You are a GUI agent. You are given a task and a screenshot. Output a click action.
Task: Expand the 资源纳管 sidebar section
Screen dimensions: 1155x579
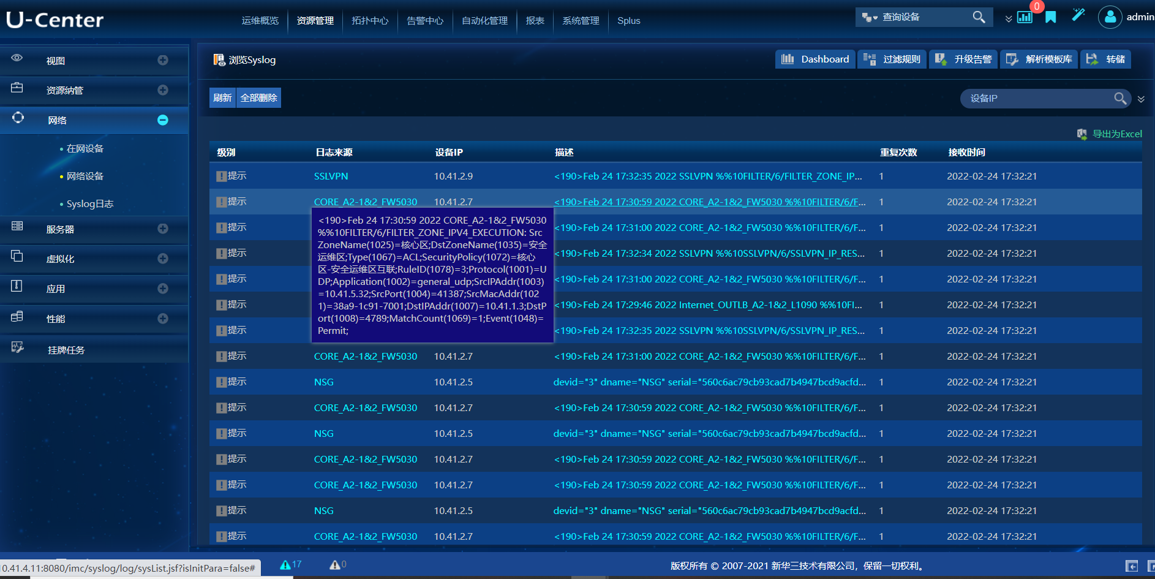click(x=163, y=90)
